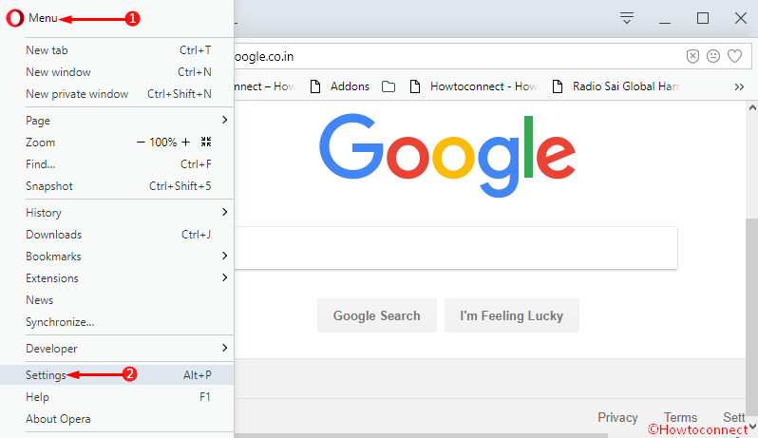The image size is (758, 438).
Task: Click the ad blocker shield icon
Action: (x=692, y=57)
